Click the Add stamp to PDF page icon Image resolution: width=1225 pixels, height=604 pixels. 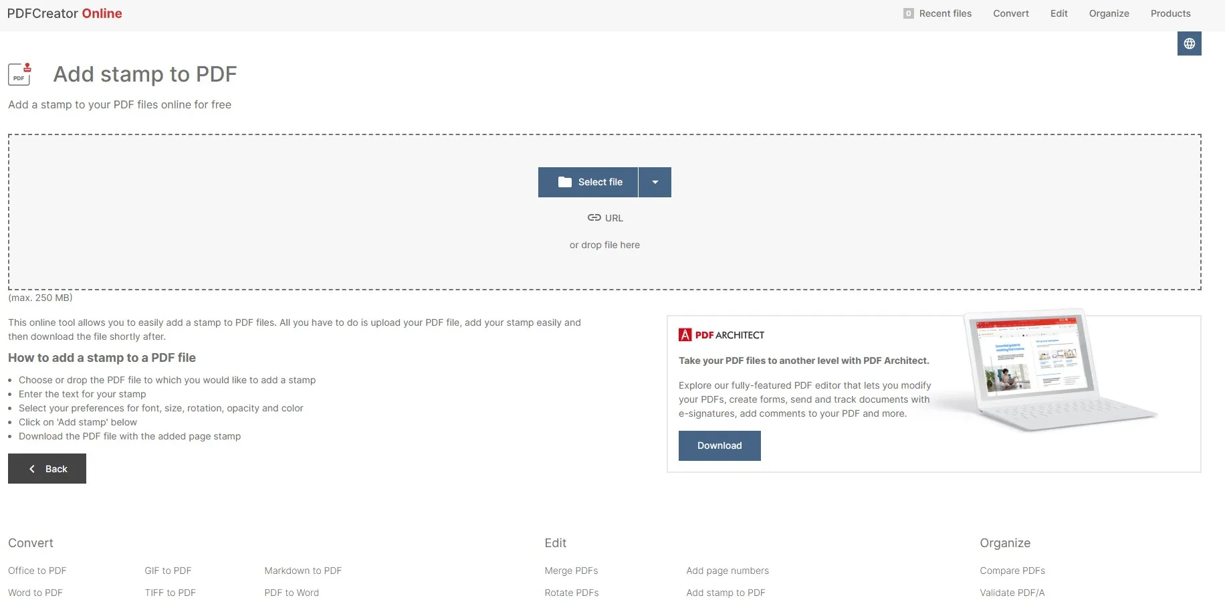coord(19,74)
